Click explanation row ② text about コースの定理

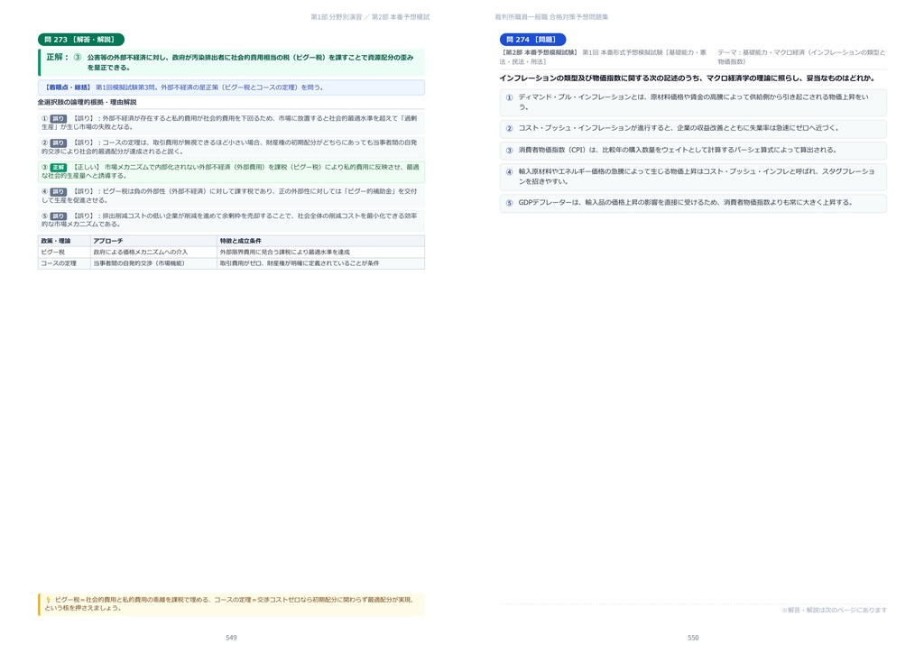(x=232, y=147)
